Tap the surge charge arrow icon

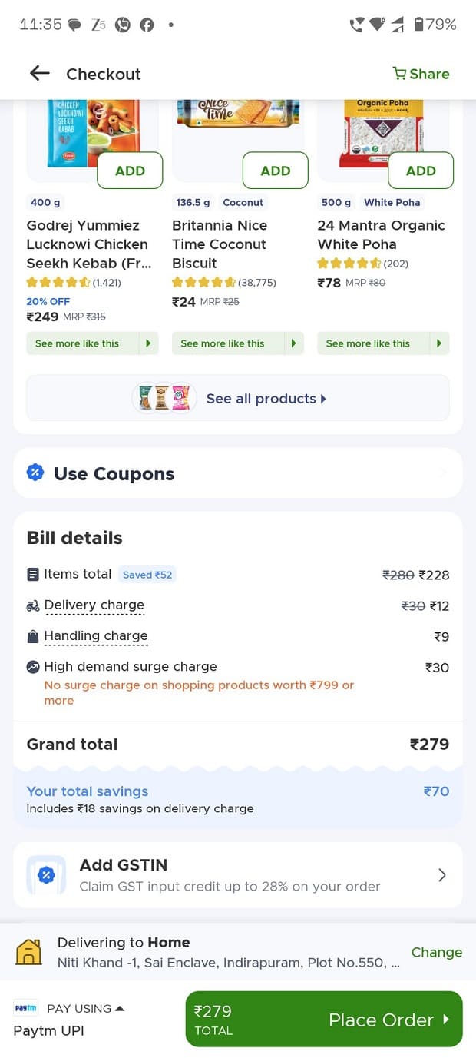(x=33, y=667)
